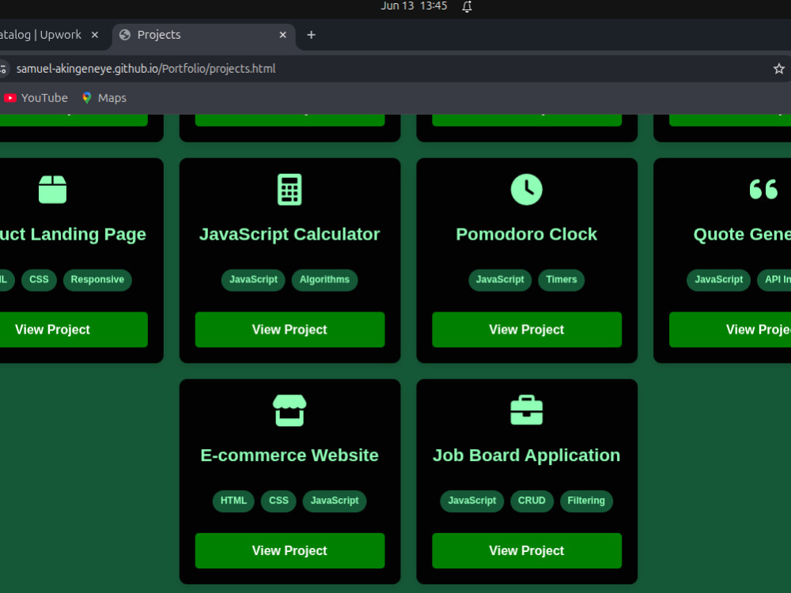This screenshot has height=593, width=791.
Task: Click JavaScript tag on Job Board card
Action: (471, 500)
